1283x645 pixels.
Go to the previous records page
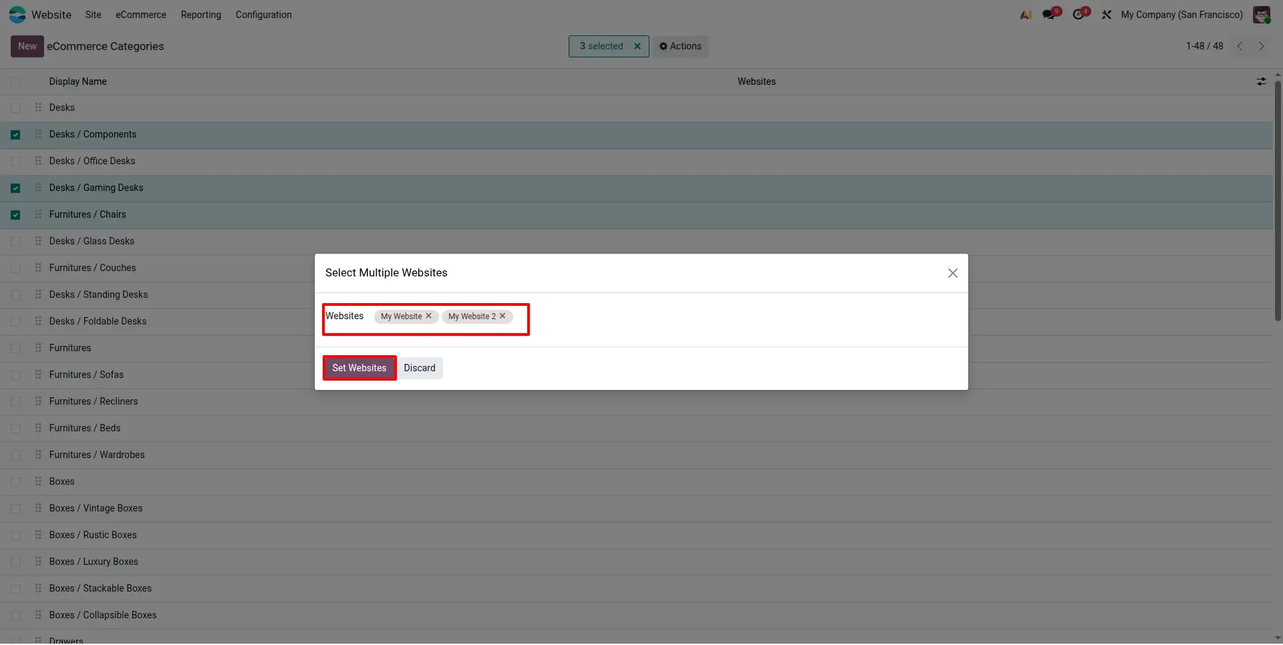[x=1240, y=46]
